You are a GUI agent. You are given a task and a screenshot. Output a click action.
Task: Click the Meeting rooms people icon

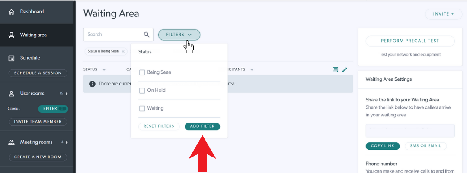(11, 142)
